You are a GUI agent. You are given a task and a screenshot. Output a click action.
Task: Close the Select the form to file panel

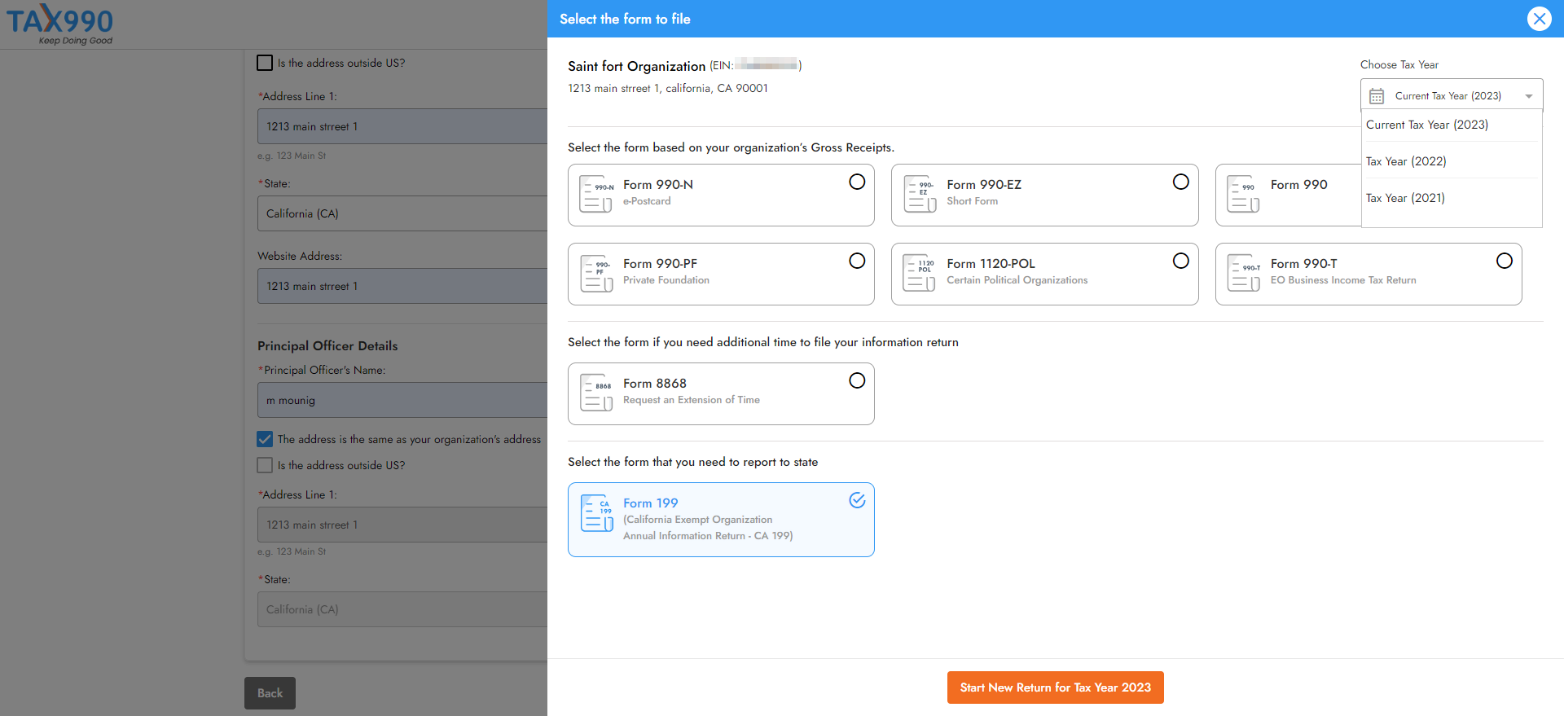(x=1539, y=19)
